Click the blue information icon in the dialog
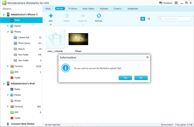The width and height of the screenshot is (194, 127). 66,68
